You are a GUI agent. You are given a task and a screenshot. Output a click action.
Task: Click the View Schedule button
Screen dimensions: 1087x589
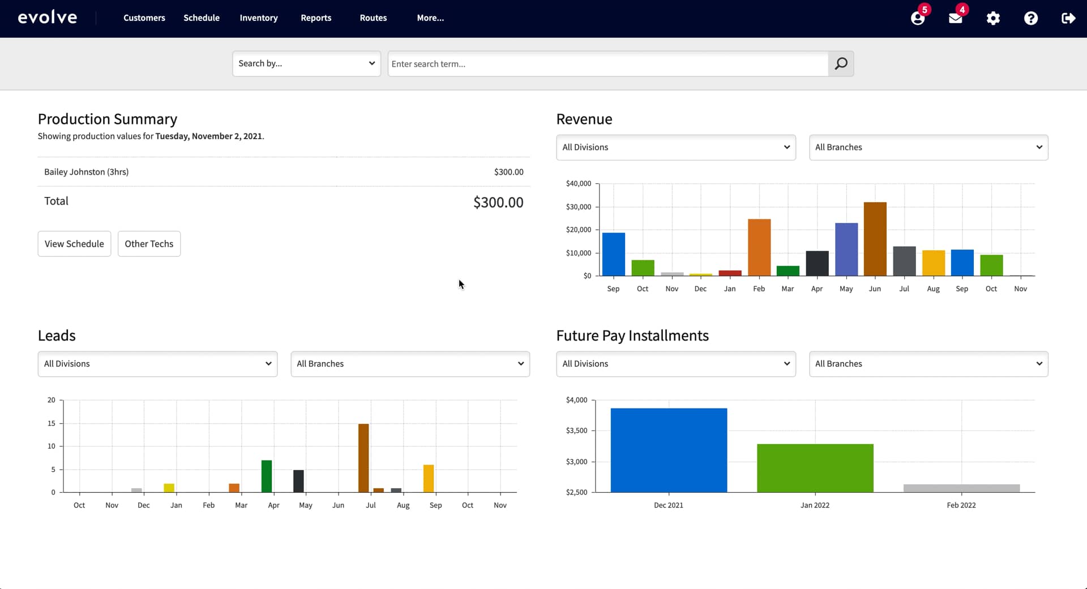[x=74, y=244]
